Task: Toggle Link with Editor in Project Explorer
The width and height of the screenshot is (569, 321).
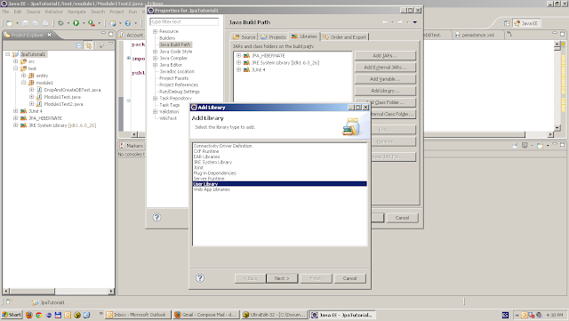Action: (x=88, y=45)
